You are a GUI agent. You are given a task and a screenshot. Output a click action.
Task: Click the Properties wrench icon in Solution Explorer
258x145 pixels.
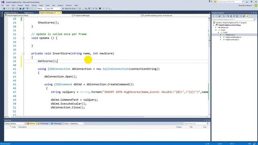point(244,16)
